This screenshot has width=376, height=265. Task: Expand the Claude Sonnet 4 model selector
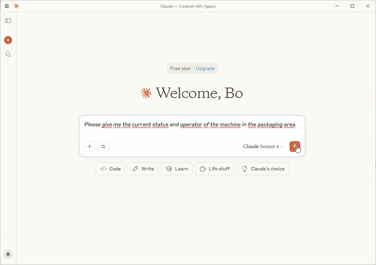point(263,146)
